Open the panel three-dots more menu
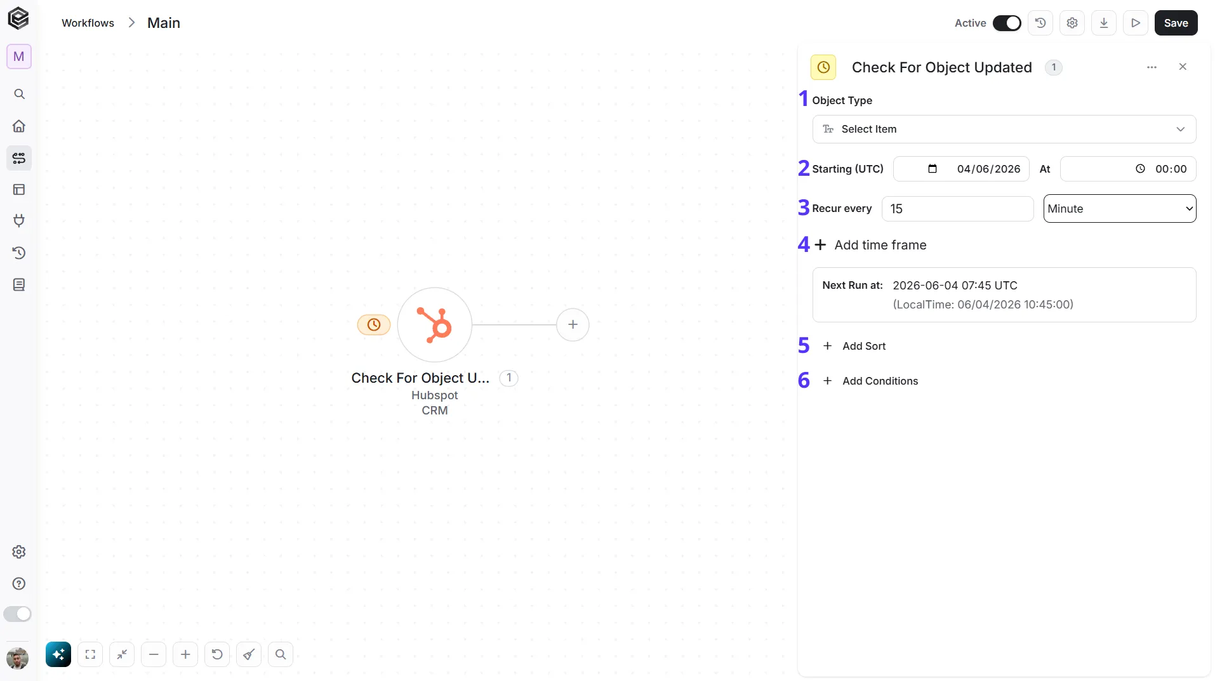Image resolution: width=1215 pixels, height=681 pixels. point(1152,67)
